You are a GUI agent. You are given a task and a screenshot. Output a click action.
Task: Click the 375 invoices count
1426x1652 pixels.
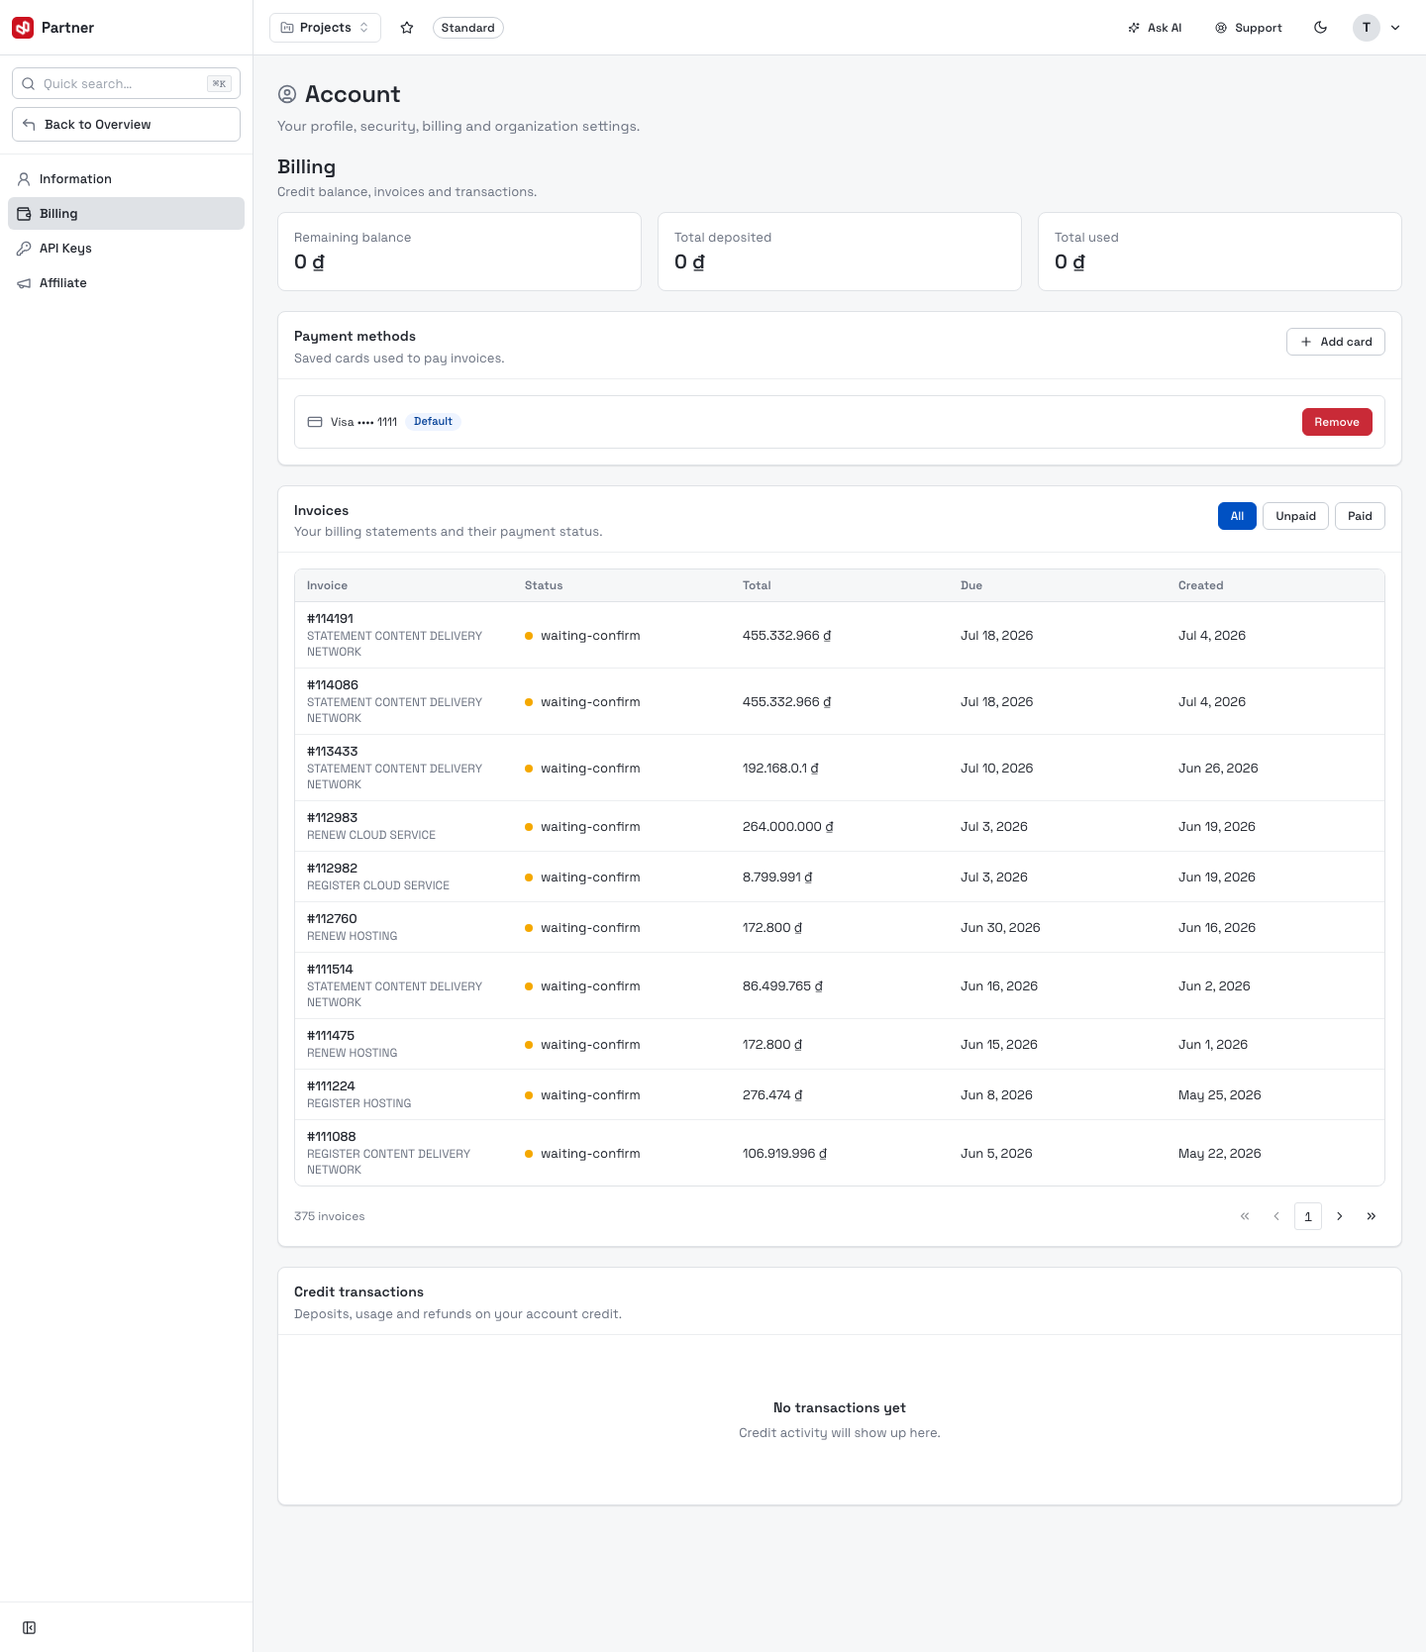pyautogui.click(x=329, y=1216)
